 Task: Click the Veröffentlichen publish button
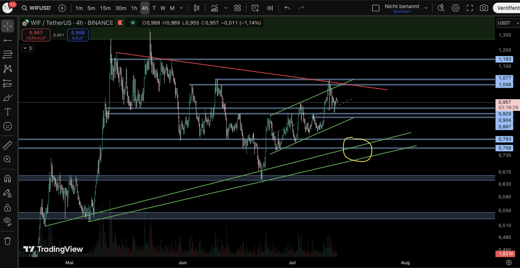[507, 8]
